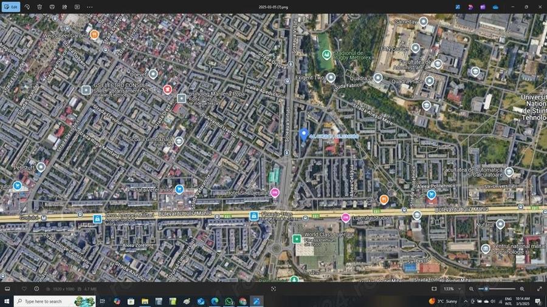Open WhatsApp from the taskbar
547x307 pixels.
229,301
